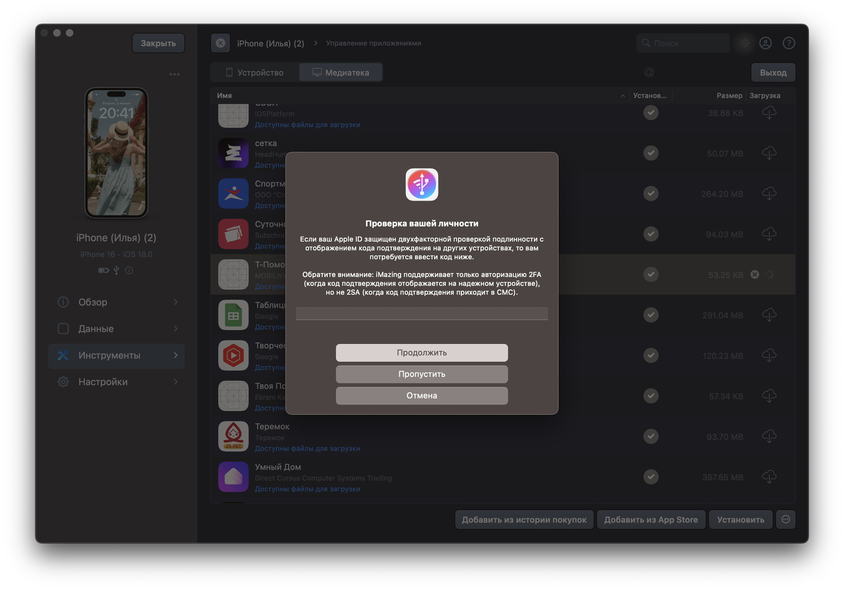Image resolution: width=844 pixels, height=590 pixels.
Task: Toggle installed checkmark for 57.34 KB row
Action: pos(651,396)
